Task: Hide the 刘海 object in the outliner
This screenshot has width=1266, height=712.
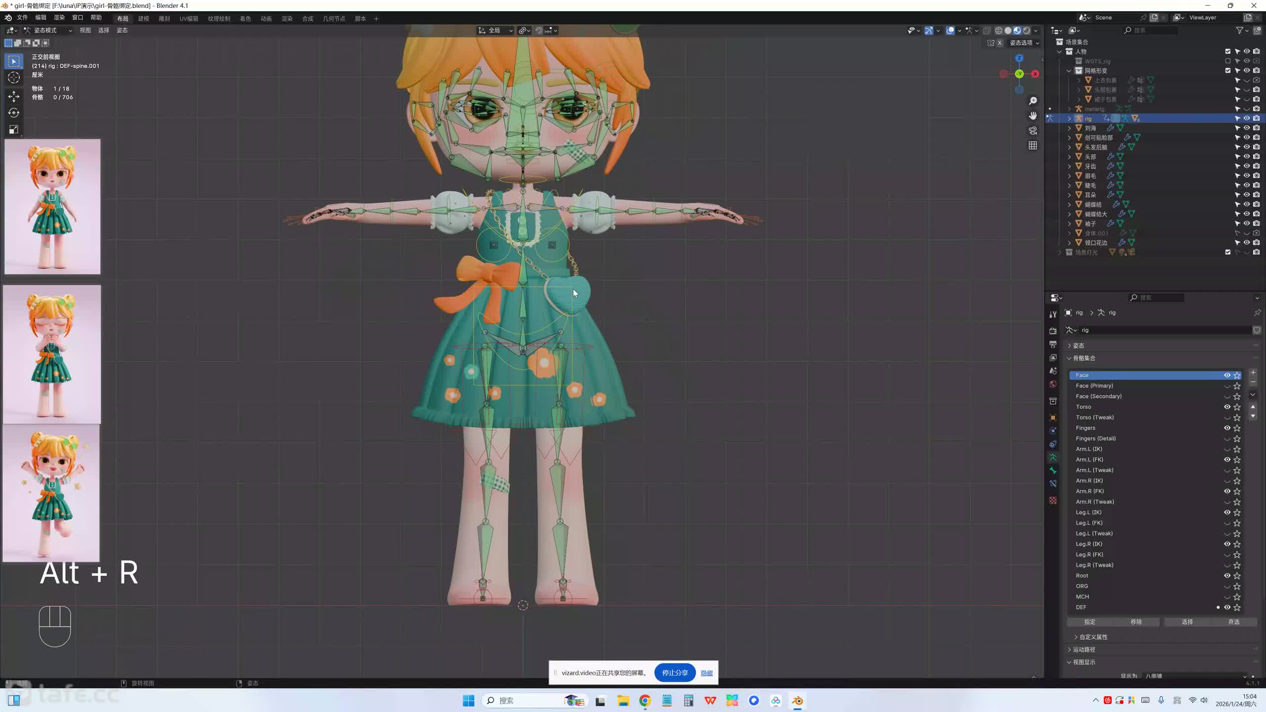Action: pyautogui.click(x=1247, y=128)
